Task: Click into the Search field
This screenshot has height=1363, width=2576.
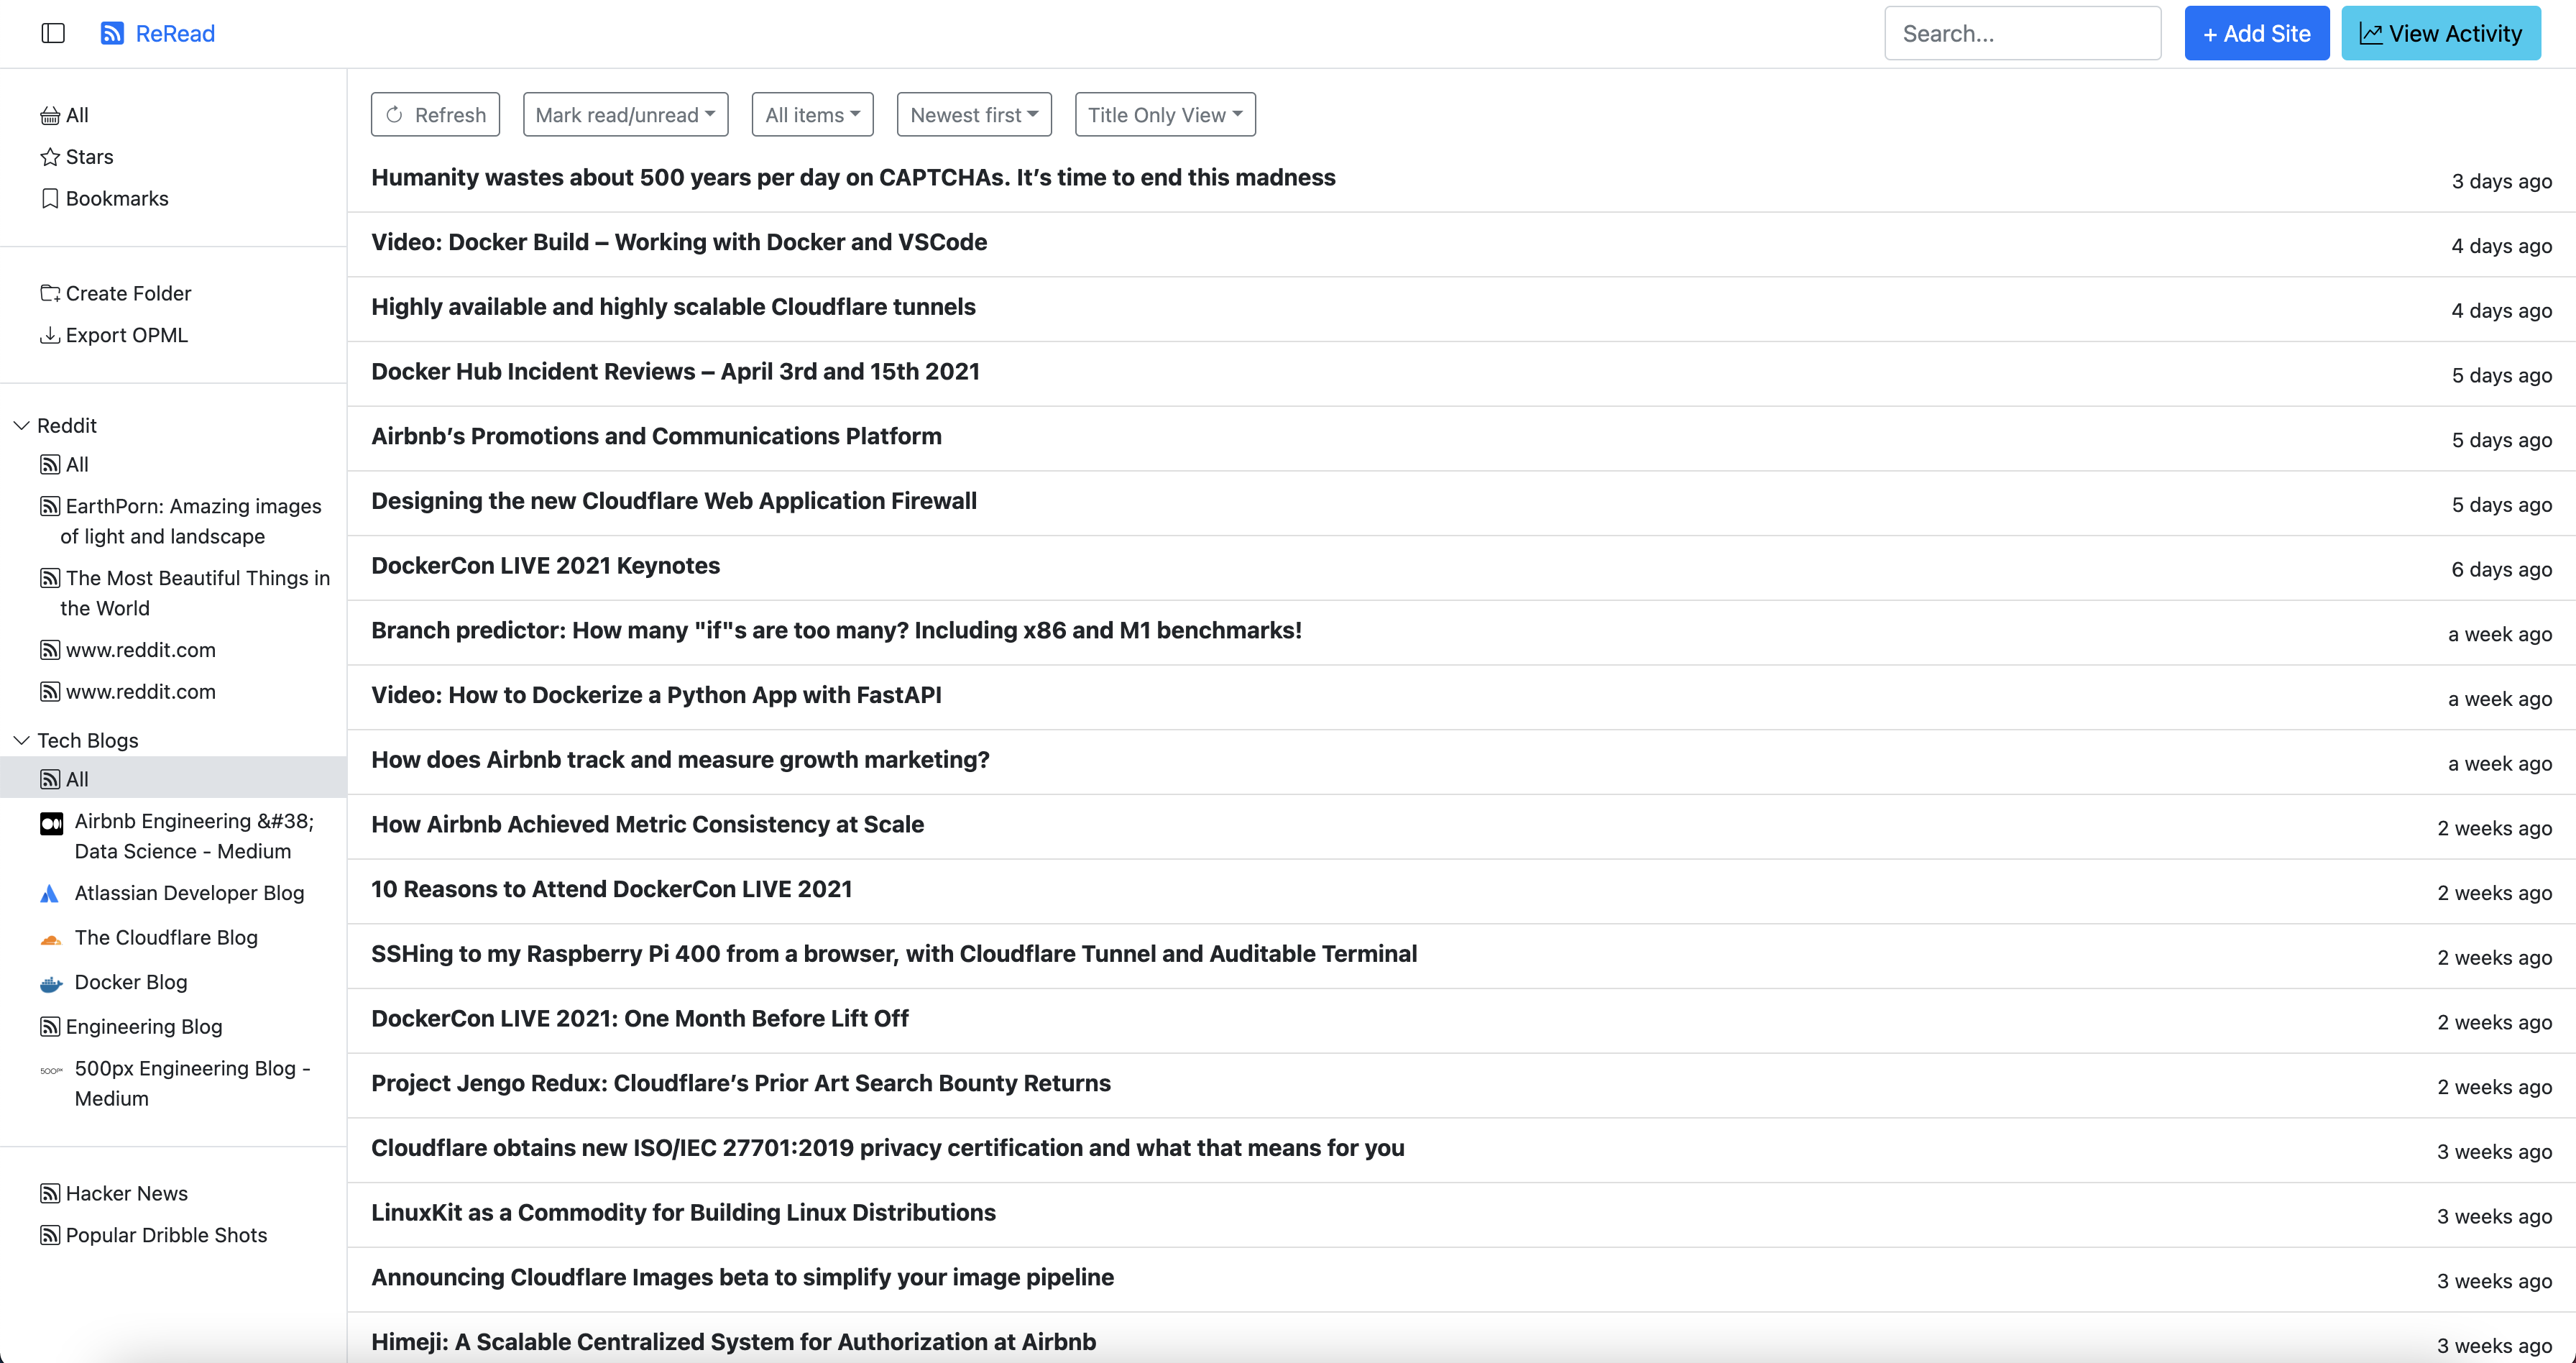Action: 2021,33
